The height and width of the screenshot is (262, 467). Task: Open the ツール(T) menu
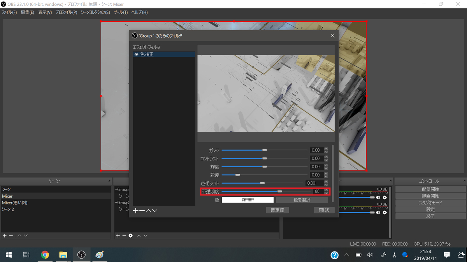click(x=121, y=12)
